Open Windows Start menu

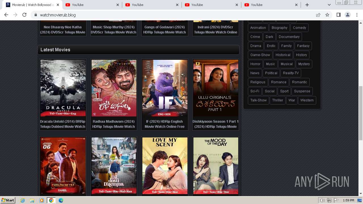pos(8,200)
